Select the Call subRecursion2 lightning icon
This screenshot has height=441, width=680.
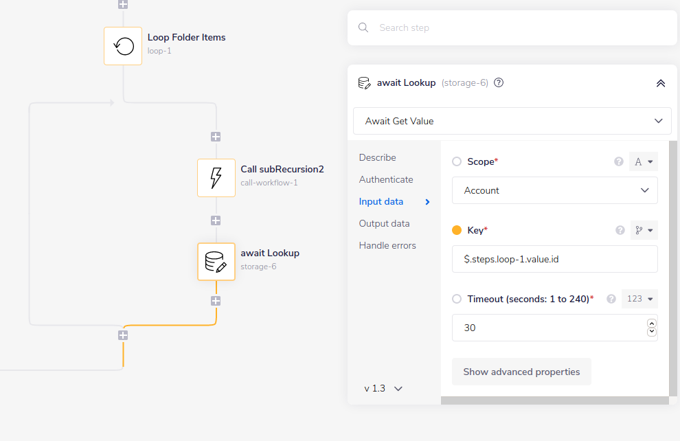tap(216, 178)
